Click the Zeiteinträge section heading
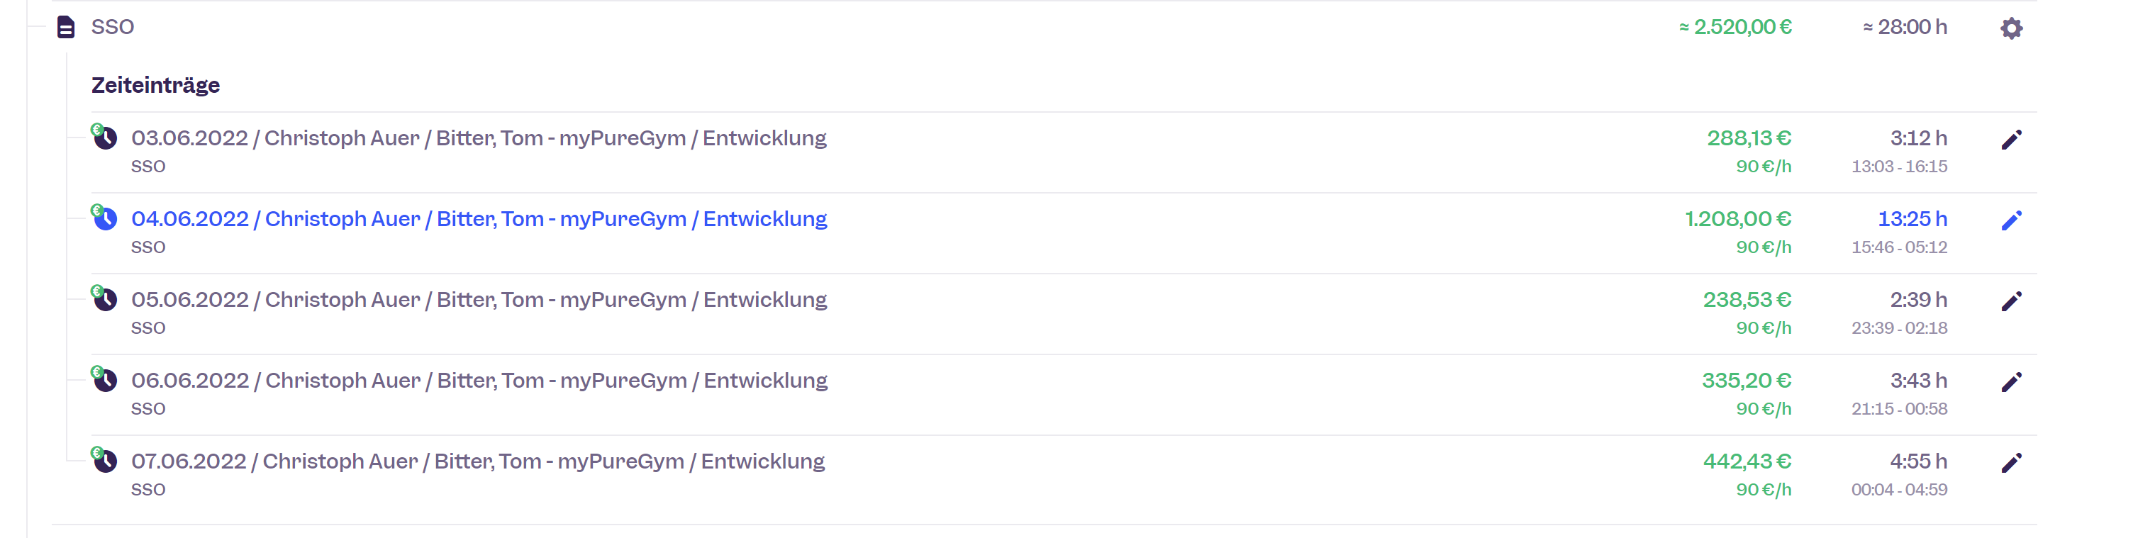This screenshot has height=538, width=2155. 155,85
